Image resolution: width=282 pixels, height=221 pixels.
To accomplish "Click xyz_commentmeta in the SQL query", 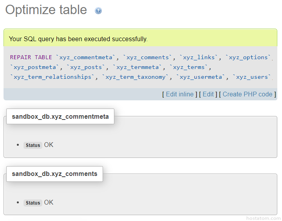I will (86, 57).
